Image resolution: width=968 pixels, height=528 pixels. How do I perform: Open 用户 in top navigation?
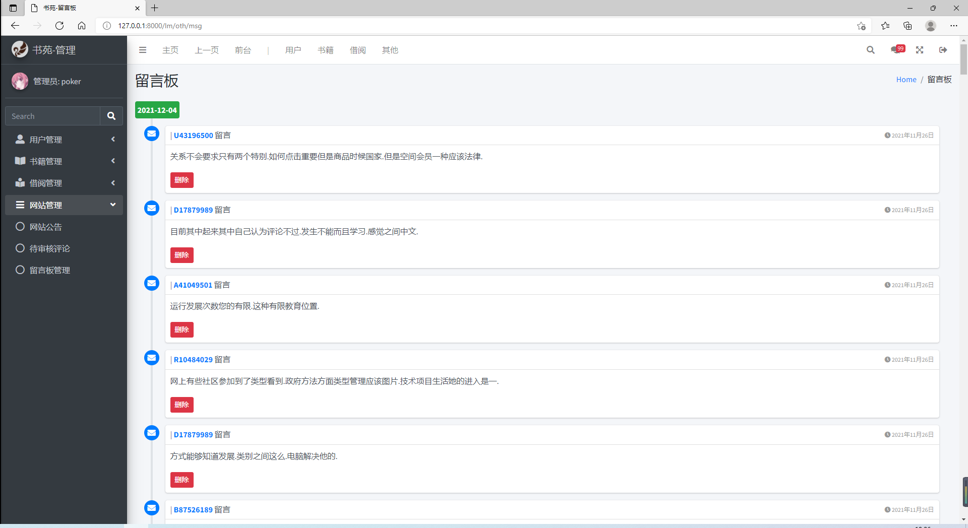(x=293, y=50)
